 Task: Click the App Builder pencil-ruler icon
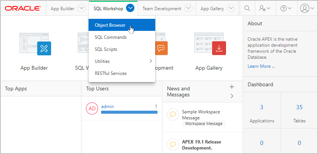point(44,49)
